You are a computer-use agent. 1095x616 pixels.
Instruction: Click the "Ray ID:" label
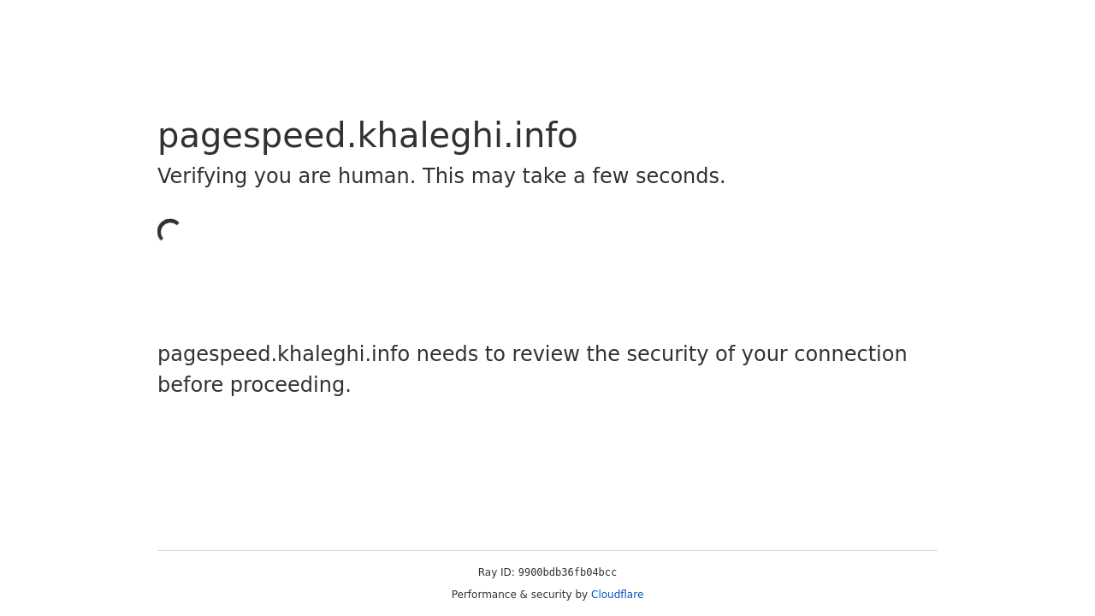coord(496,572)
